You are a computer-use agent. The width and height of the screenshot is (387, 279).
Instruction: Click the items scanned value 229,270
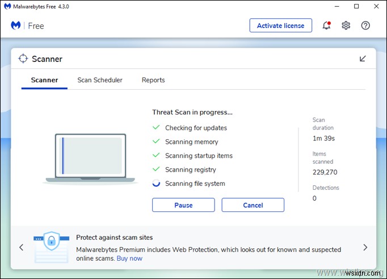[325, 172]
